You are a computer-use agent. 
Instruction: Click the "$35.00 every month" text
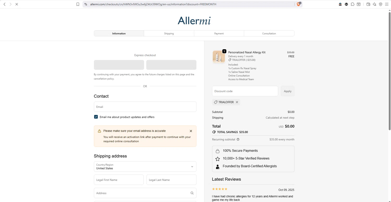(x=282, y=140)
